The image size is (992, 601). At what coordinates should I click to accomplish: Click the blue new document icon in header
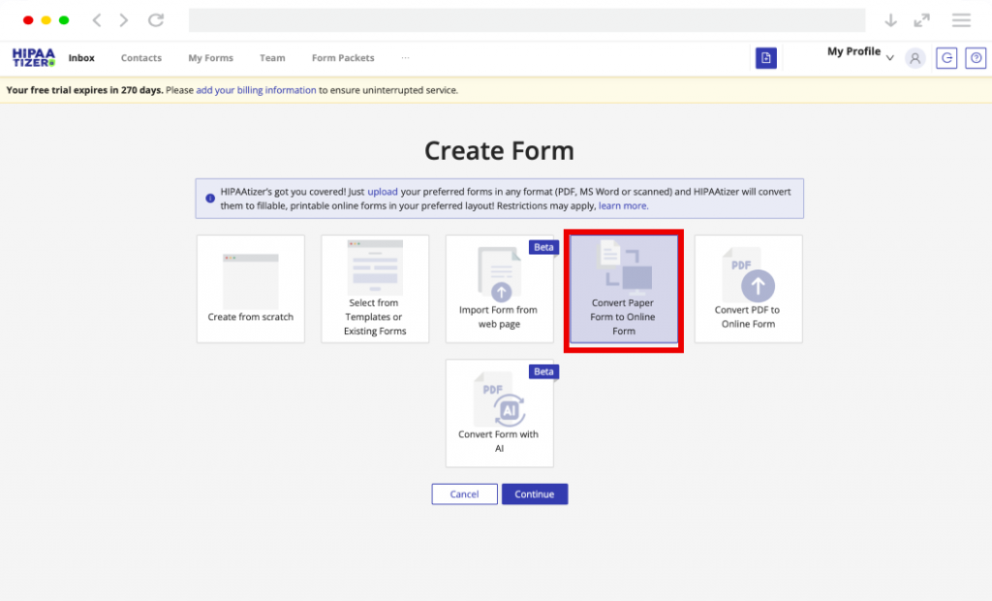coord(765,58)
